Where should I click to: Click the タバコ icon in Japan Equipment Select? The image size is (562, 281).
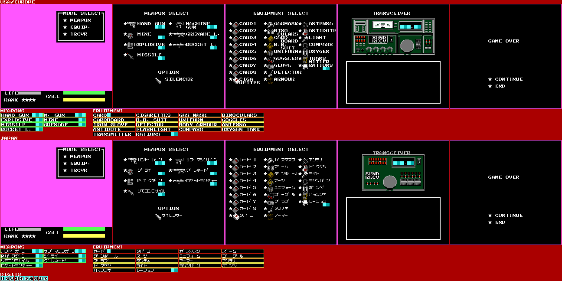[x=235, y=216]
